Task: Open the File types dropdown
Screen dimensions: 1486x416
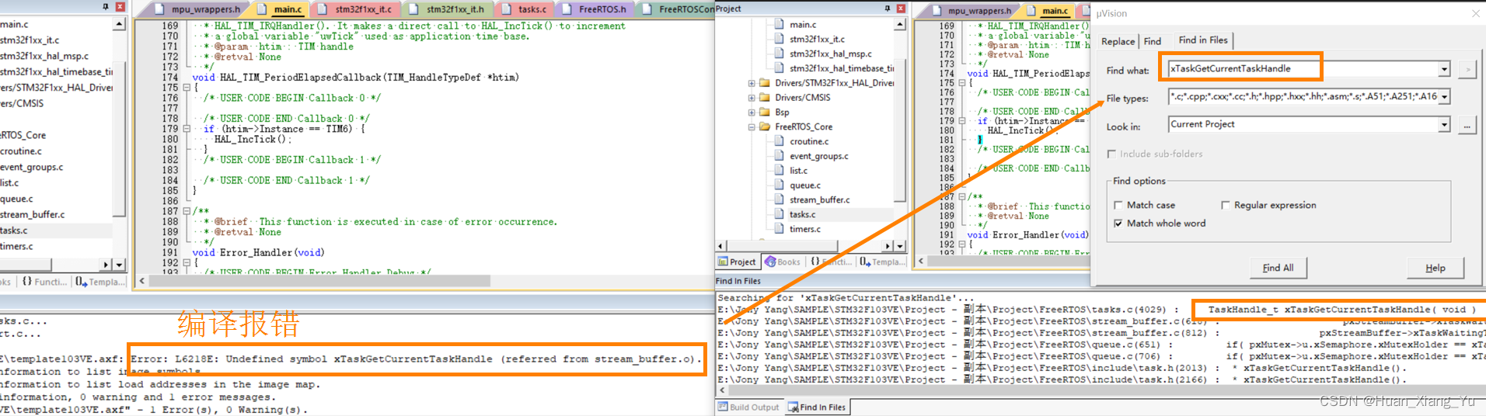Action: [1444, 97]
